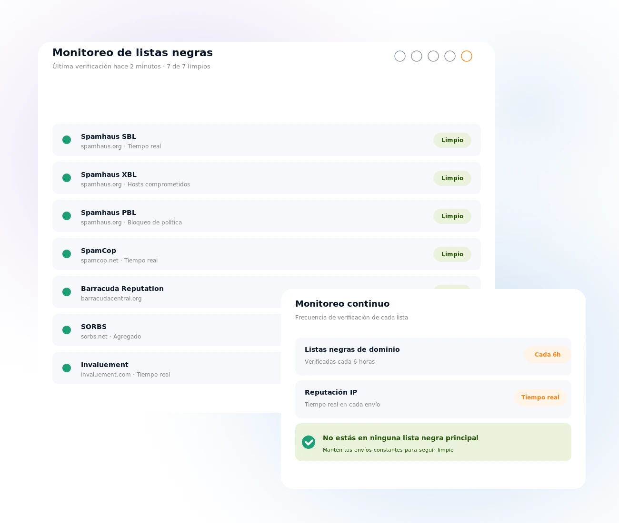Screen dimensions: 619x523
Task: Click the Limpio badge for SpamCop
Action: tap(452, 254)
